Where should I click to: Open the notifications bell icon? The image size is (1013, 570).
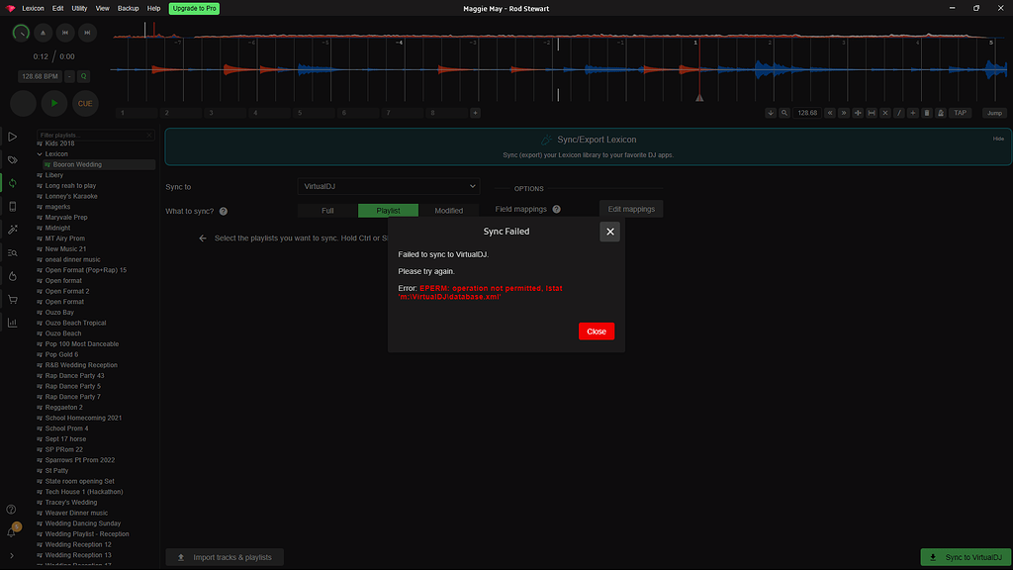point(12,532)
